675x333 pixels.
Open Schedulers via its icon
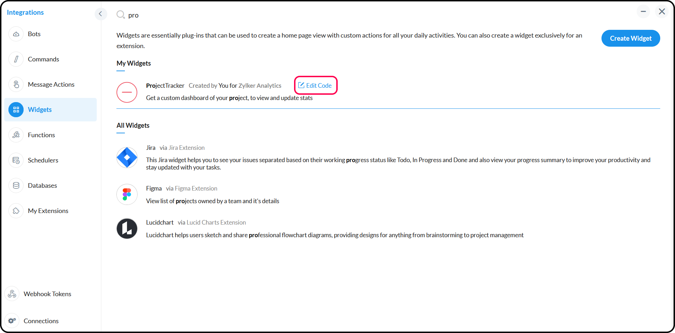(x=16, y=160)
